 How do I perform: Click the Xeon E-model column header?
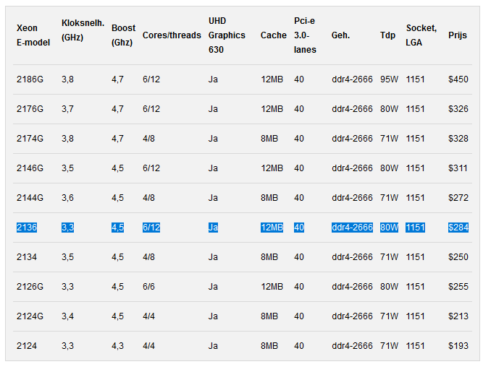pyautogui.click(x=33, y=35)
